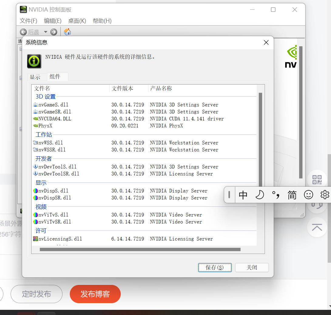Screen dimensions: 331x315
Task: Open the Home icon in NVIDIA toolbar
Action: 67,32
